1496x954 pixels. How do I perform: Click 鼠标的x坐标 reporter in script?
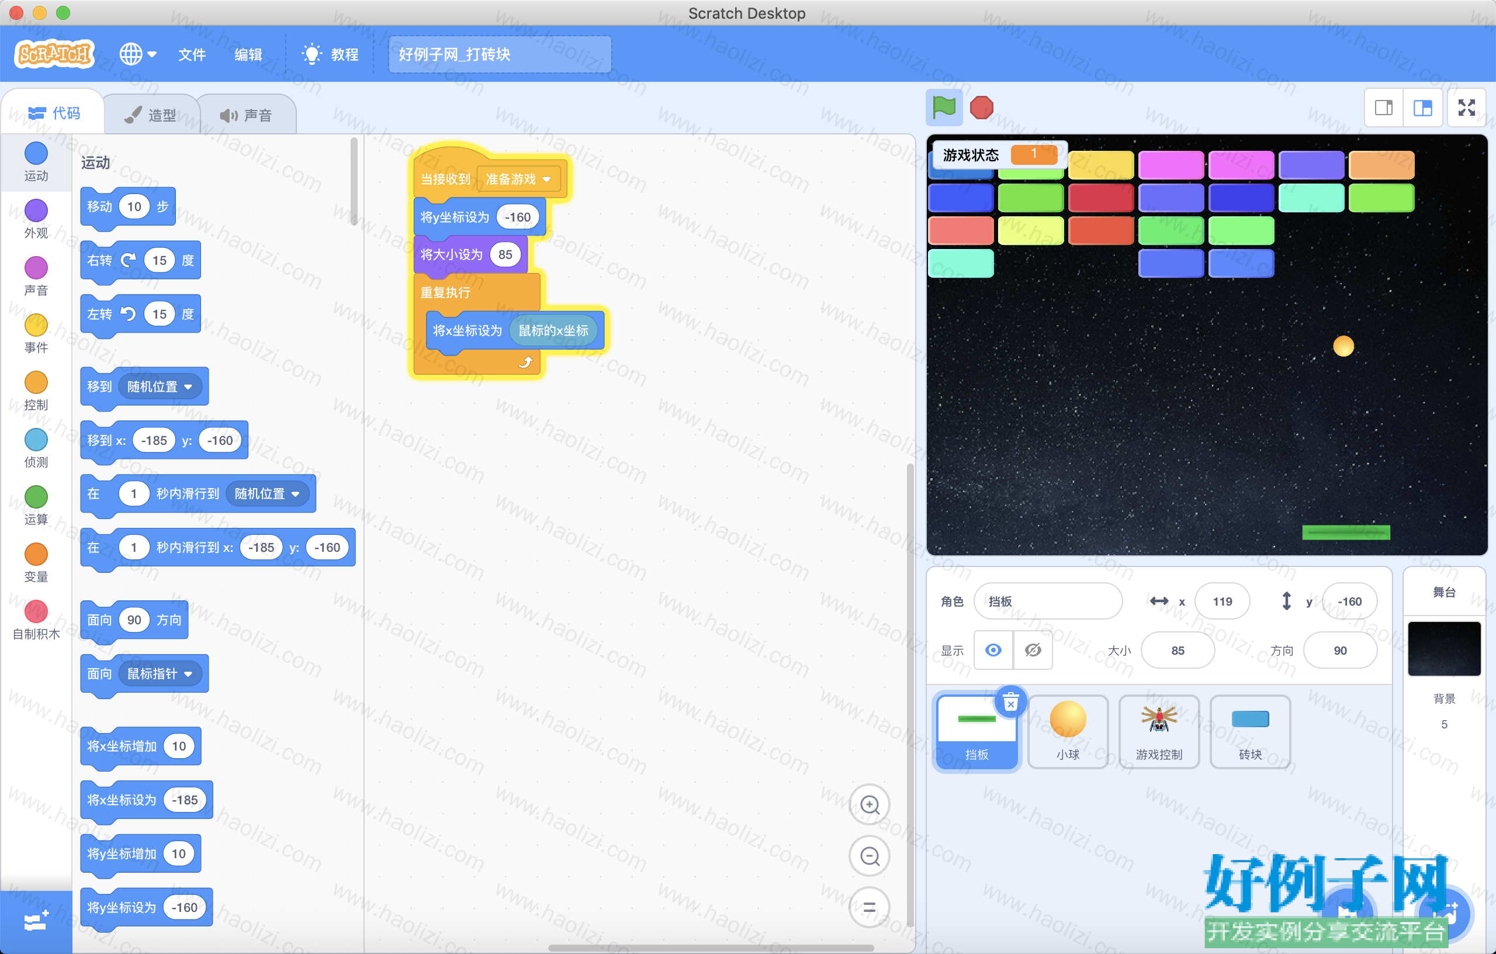point(553,331)
